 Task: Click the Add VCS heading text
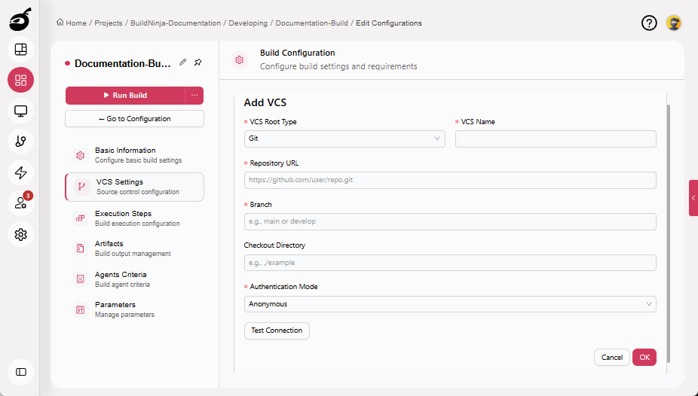coord(265,102)
